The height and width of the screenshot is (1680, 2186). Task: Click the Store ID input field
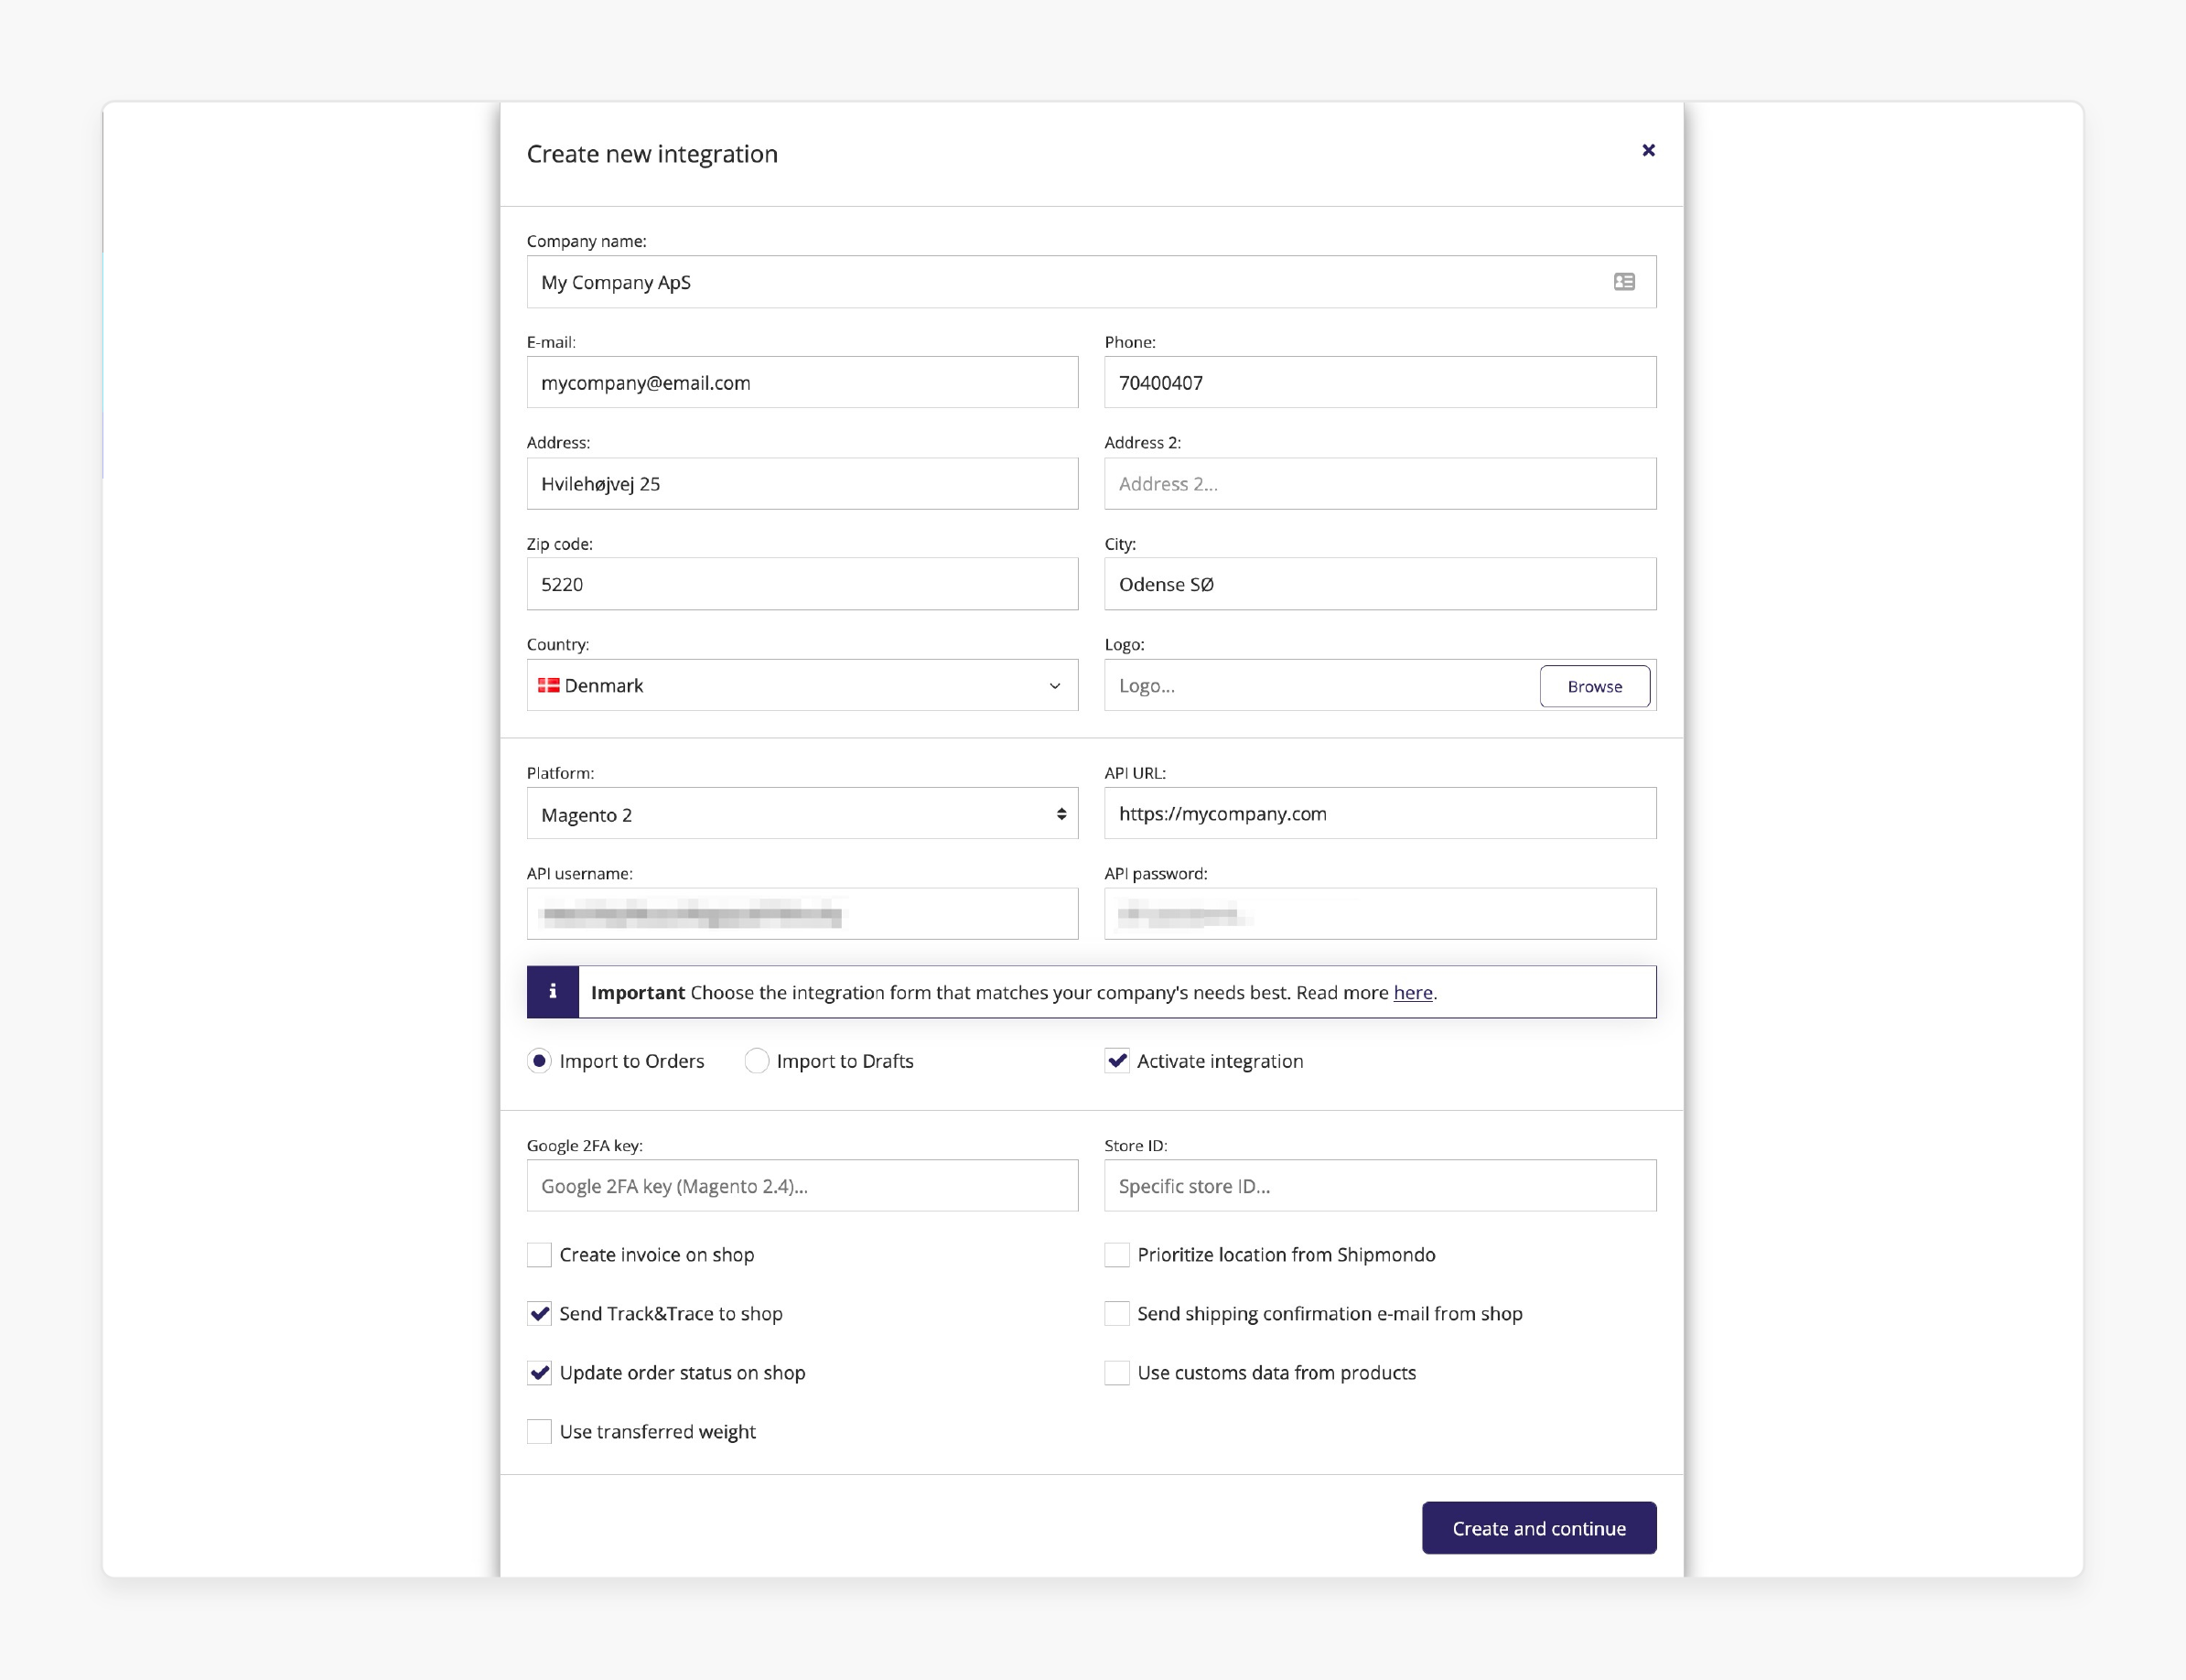click(x=1380, y=1186)
